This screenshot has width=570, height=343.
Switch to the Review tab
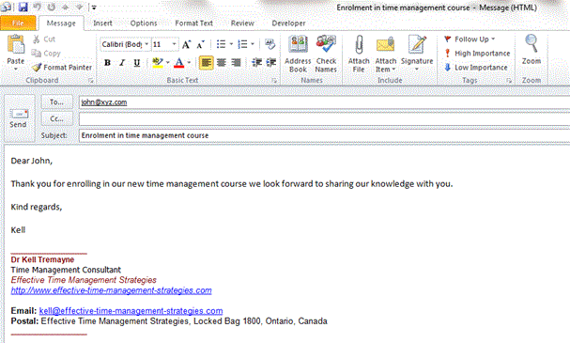242,23
